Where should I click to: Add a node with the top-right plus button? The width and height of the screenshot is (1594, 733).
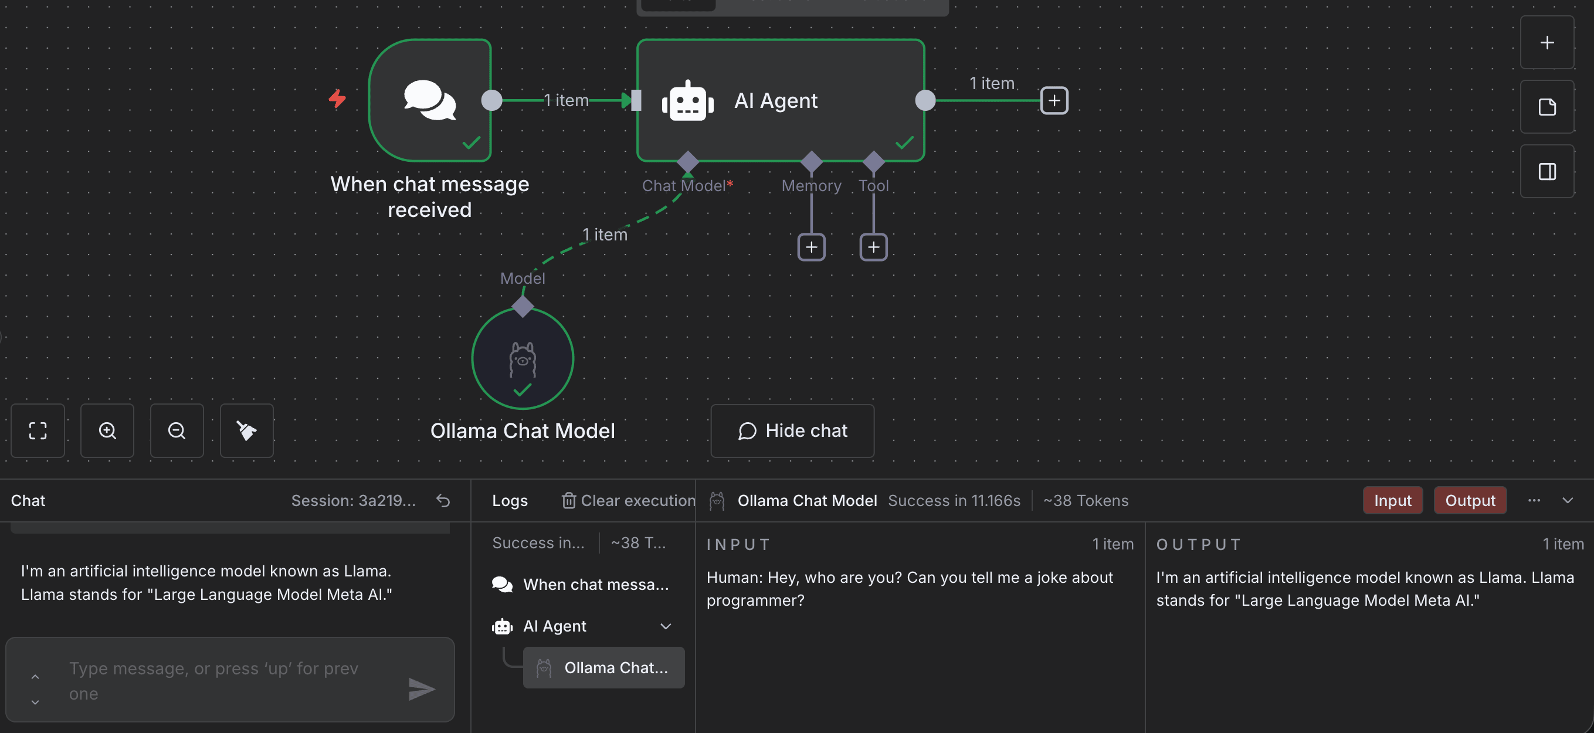pos(1546,43)
